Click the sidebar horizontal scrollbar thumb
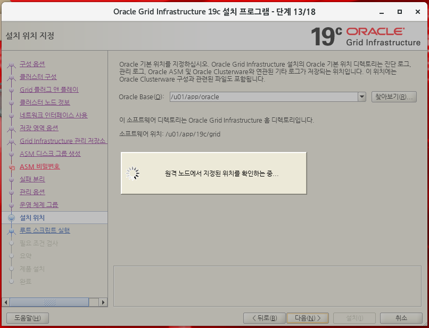 pyautogui.click(x=49, y=302)
